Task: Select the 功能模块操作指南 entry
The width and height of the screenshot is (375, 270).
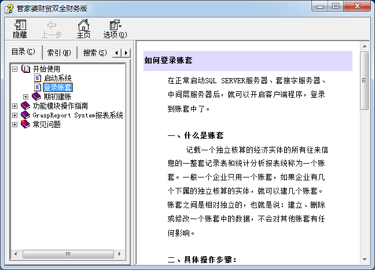Action: click(x=60, y=106)
